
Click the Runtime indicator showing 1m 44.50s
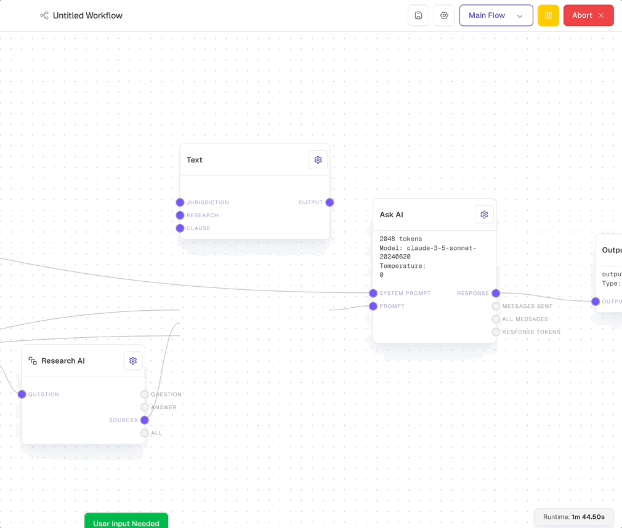(x=573, y=517)
